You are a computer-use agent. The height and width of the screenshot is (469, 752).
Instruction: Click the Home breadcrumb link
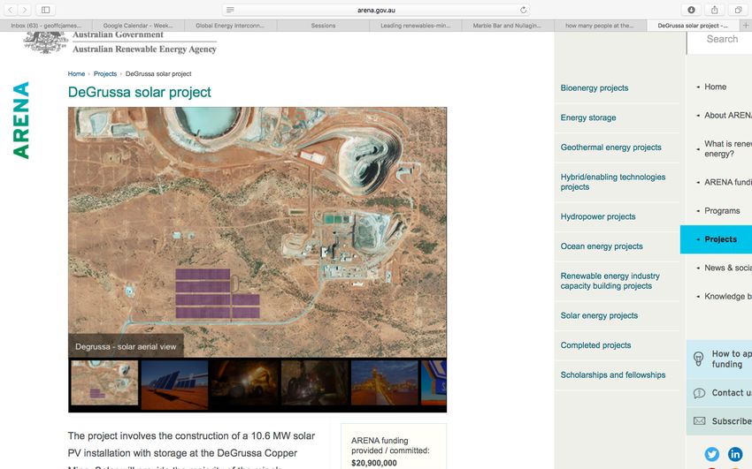click(76, 73)
